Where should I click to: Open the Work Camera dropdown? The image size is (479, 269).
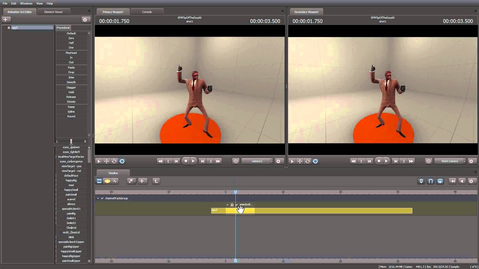(450, 161)
